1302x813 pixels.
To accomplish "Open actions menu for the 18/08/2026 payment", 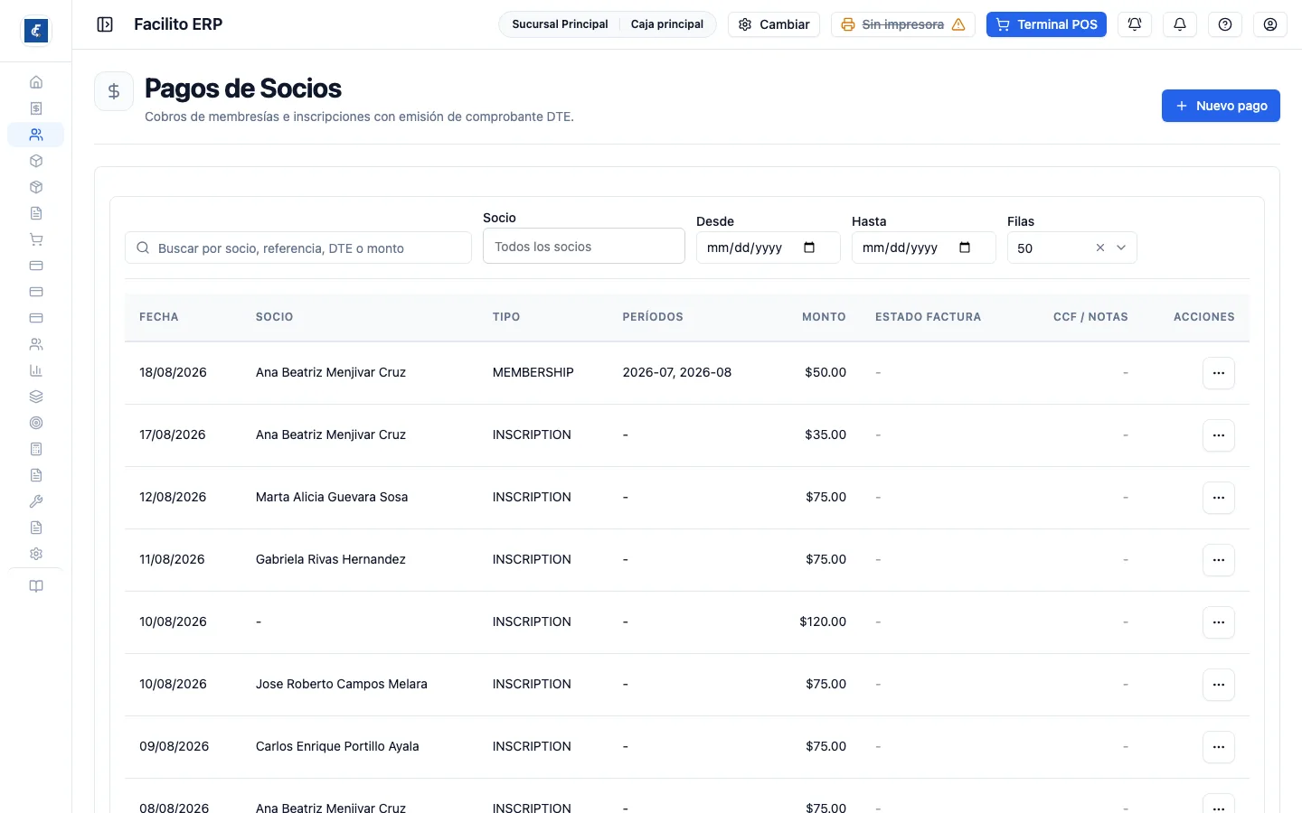I will (1219, 373).
